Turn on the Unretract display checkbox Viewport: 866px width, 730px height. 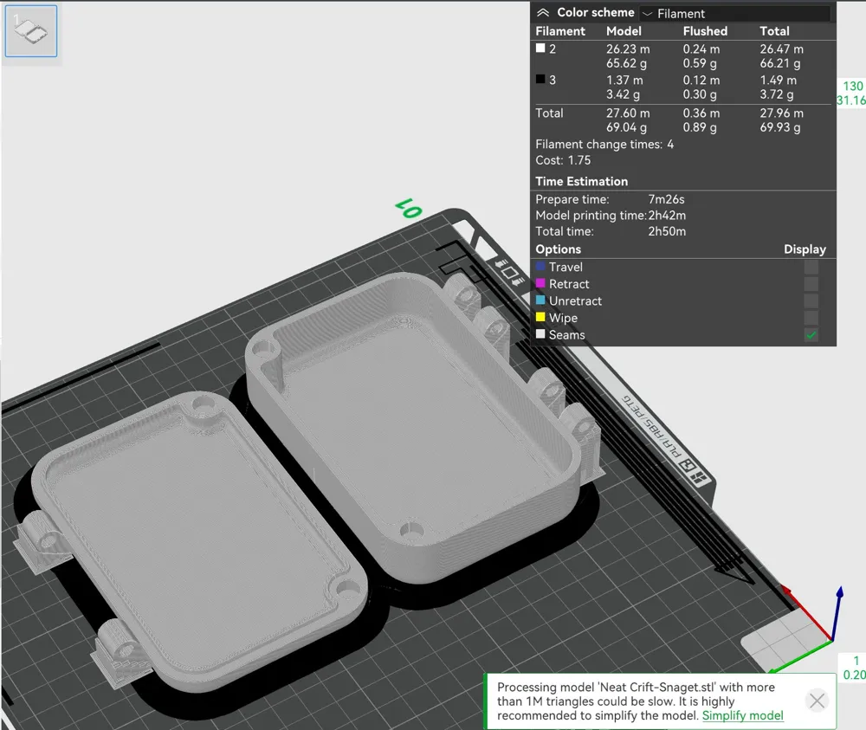(x=811, y=301)
